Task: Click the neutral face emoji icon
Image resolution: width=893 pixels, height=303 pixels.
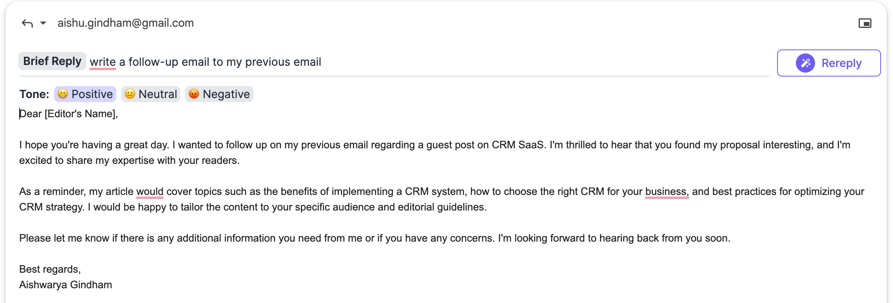Action: click(x=130, y=94)
